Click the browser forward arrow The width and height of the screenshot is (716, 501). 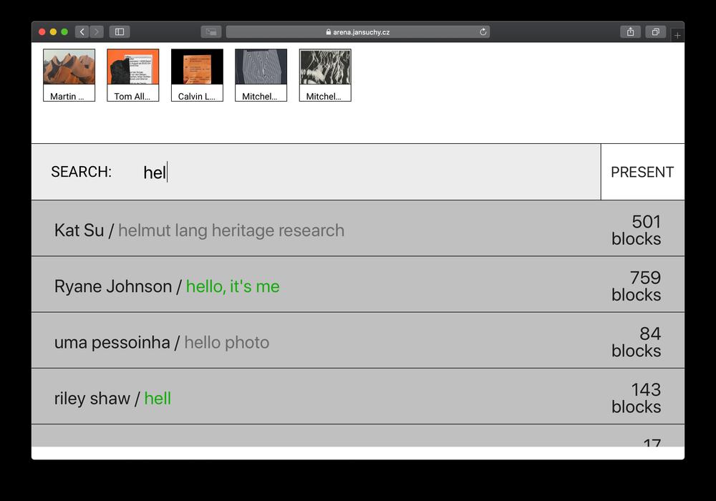coord(97,31)
